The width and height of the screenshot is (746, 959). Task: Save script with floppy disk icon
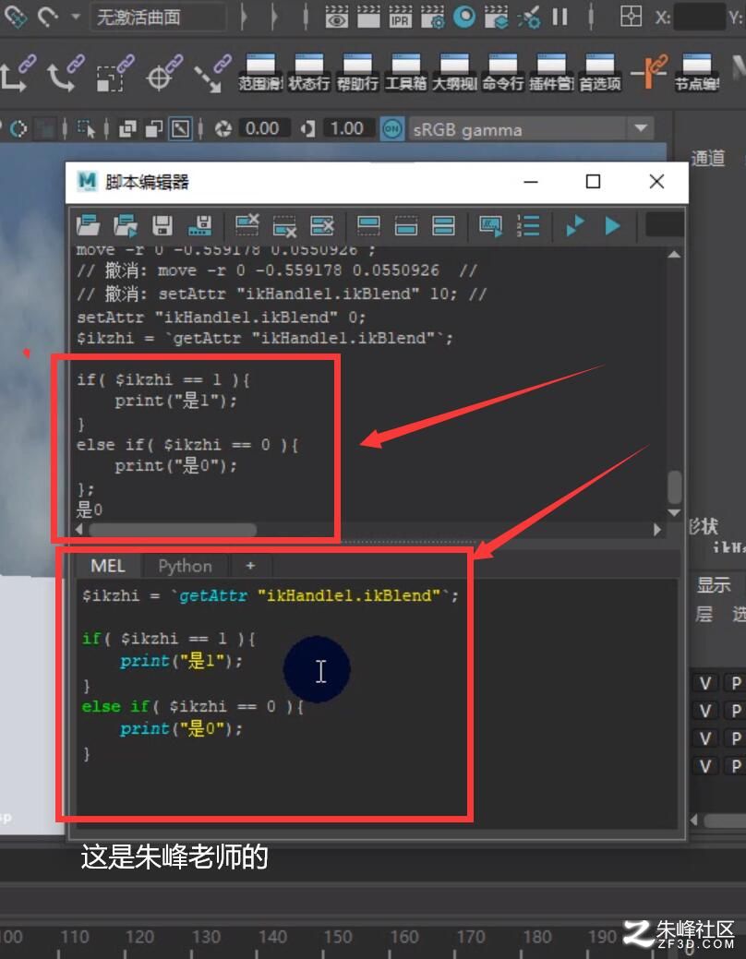coord(162,226)
